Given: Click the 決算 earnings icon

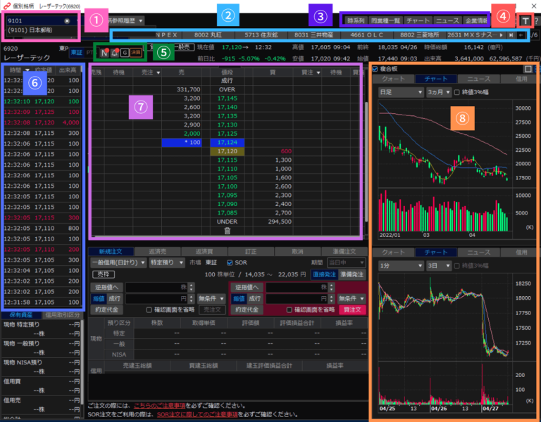Looking at the screenshot, I should click(x=136, y=52).
